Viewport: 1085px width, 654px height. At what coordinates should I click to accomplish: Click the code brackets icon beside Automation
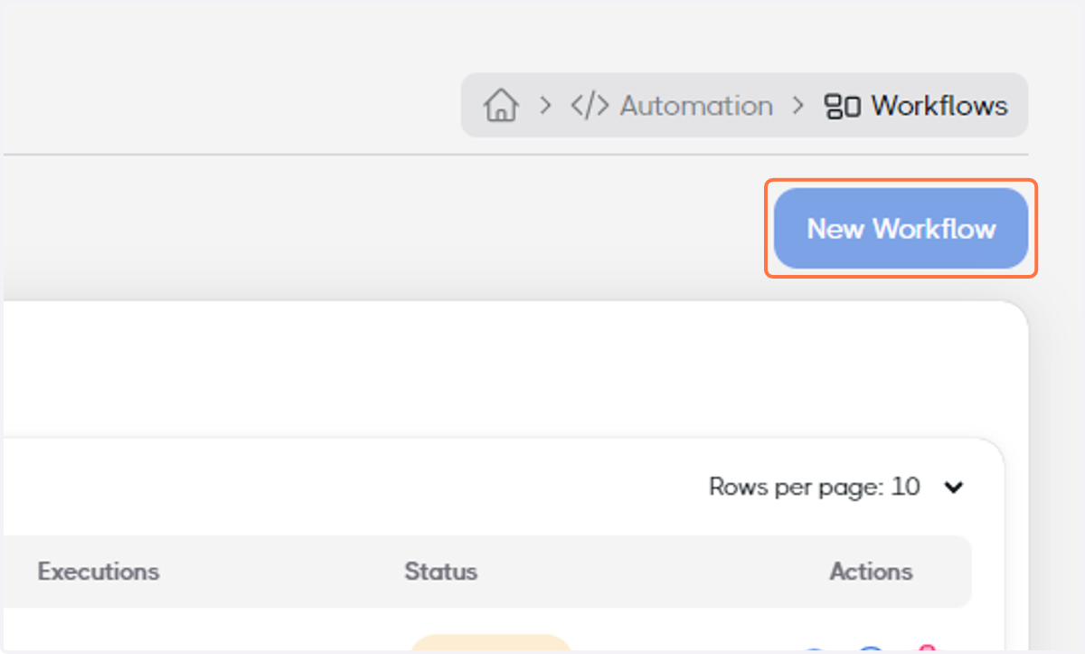click(590, 106)
